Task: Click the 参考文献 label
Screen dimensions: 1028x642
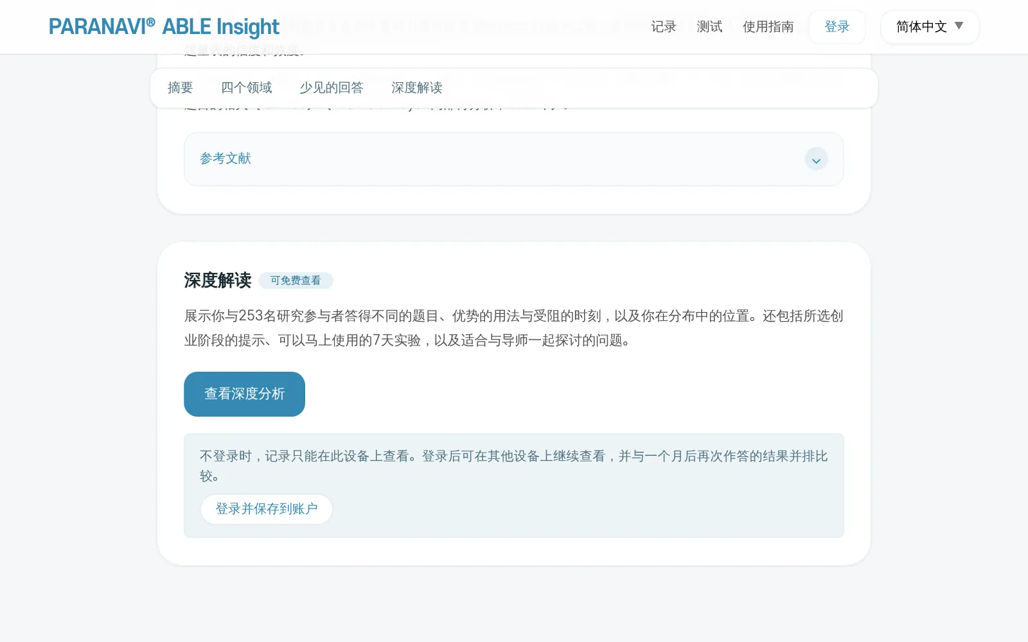Action: (x=226, y=159)
